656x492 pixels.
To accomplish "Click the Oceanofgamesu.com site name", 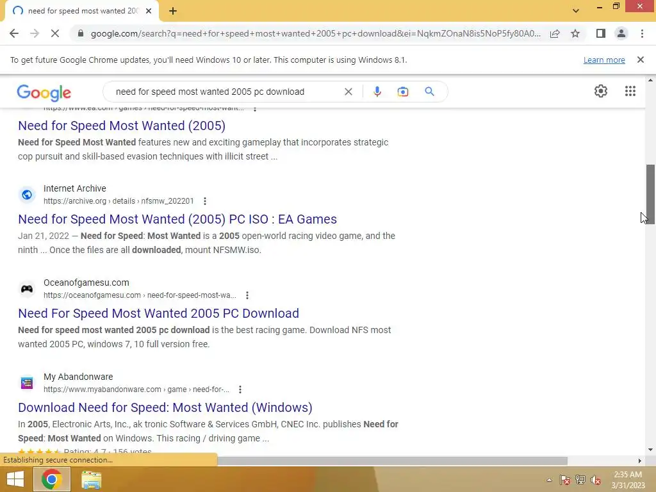I will tap(86, 283).
